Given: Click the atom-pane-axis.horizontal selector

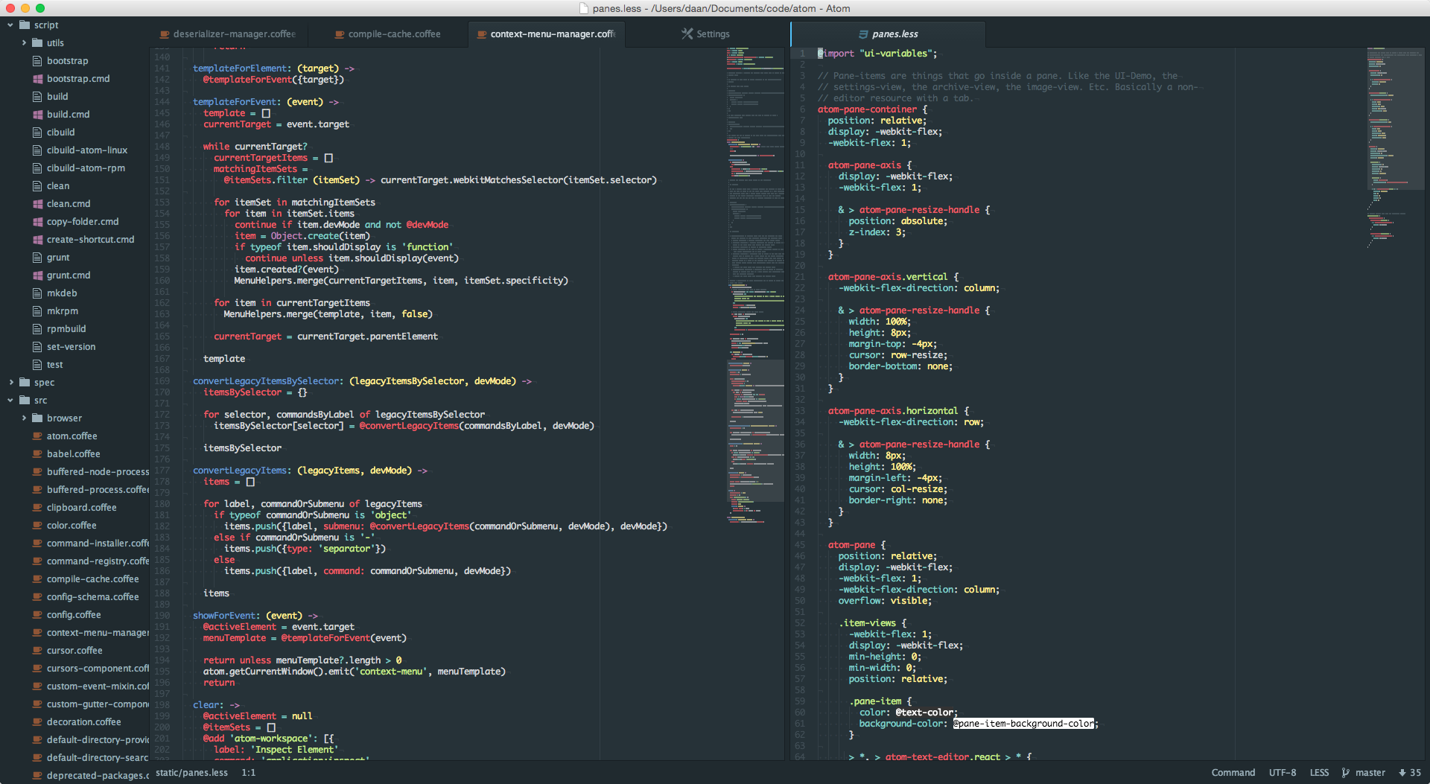Looking at the screenshot, I should pyautogui.click(x=892, y=411).
